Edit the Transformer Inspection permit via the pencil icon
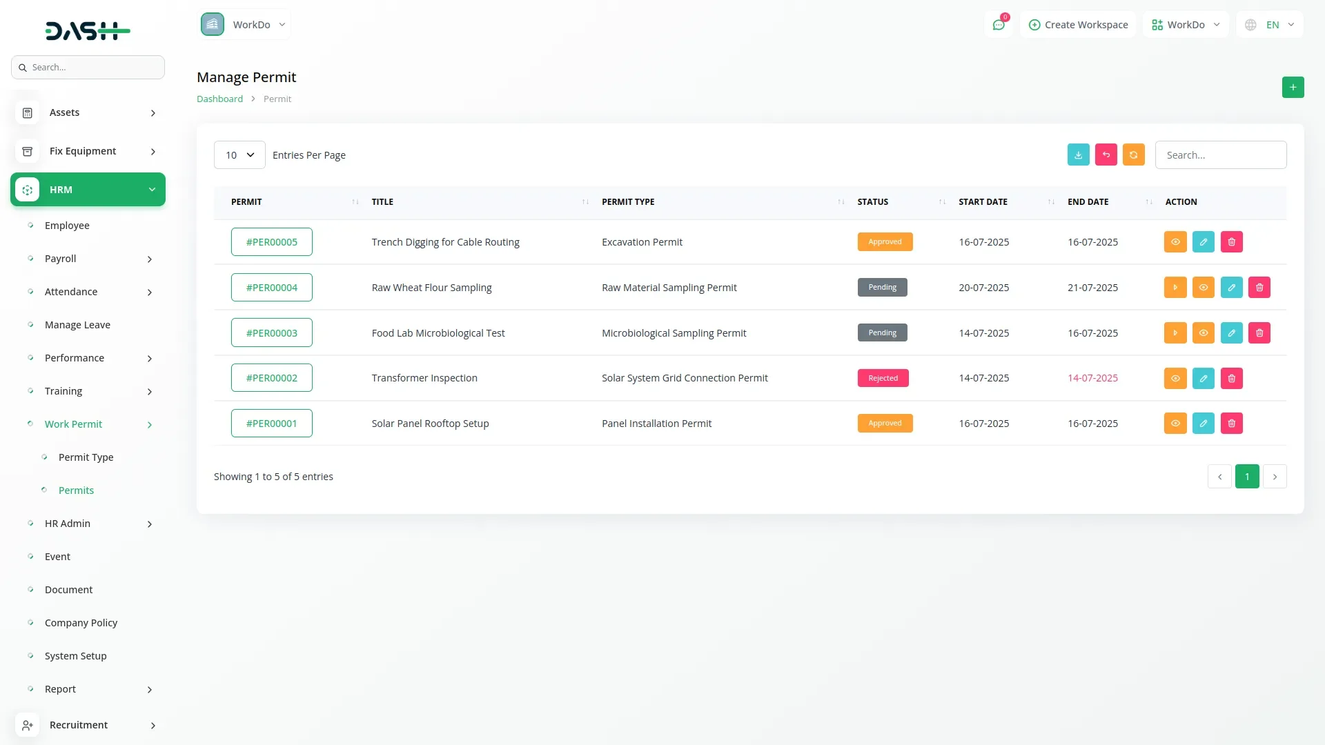The image size is (1325, 745). click(x=1203, y=378)
